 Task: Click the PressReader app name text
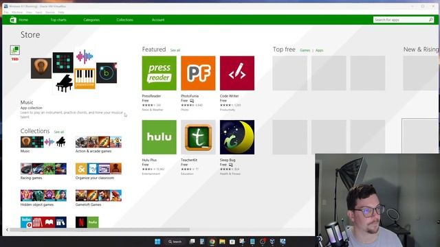tap(151, 96)
